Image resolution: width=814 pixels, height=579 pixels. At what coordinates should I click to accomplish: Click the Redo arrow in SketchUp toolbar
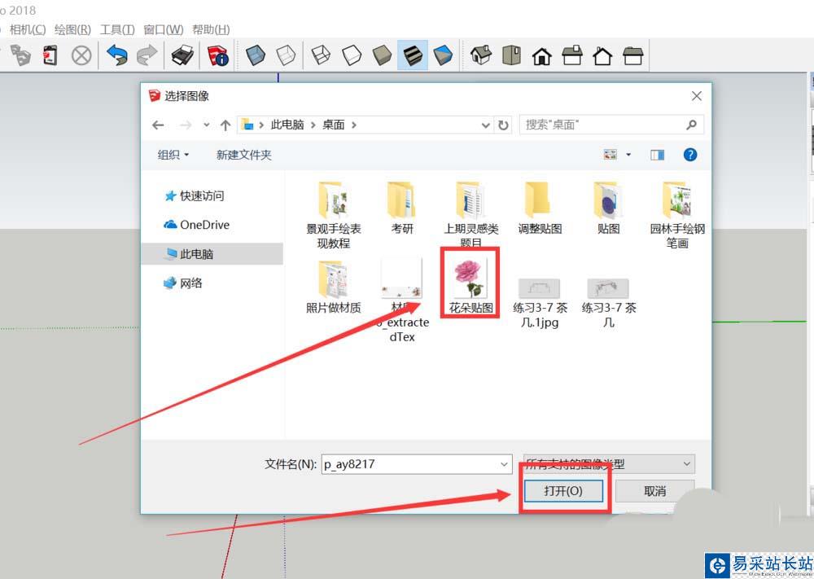tap(147, 55)
